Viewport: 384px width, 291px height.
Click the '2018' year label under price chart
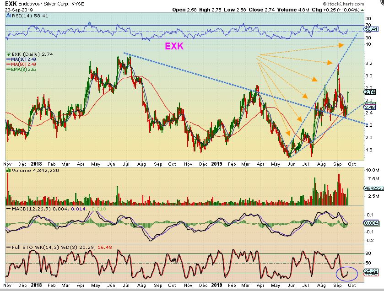point(36,164)
